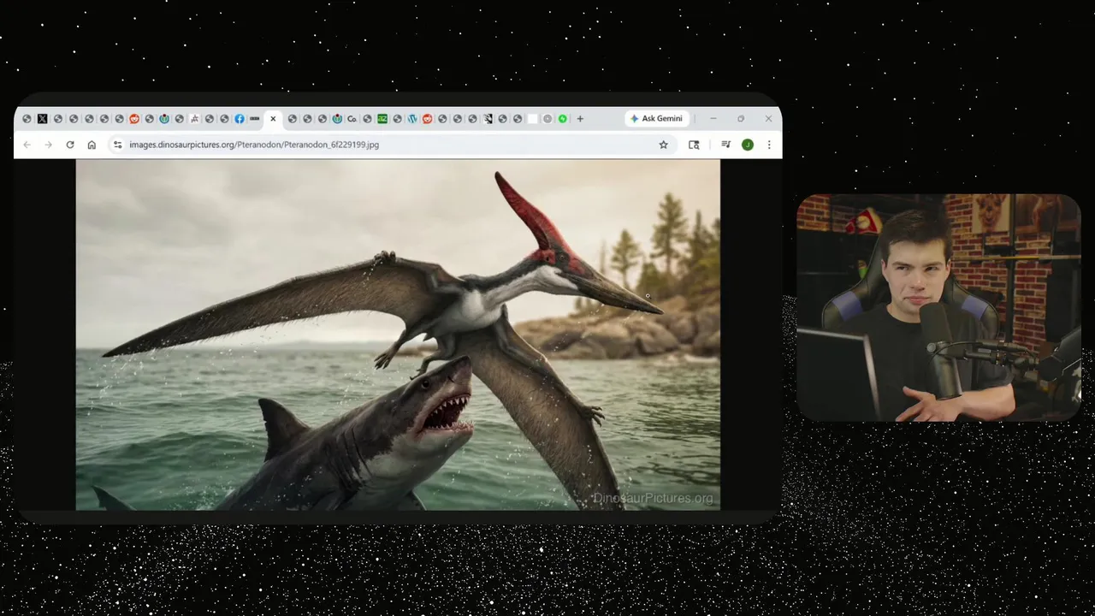This screenshot has height=616, width=1095.
Task: Minimize the Chrome window
Action: (713, 119)
